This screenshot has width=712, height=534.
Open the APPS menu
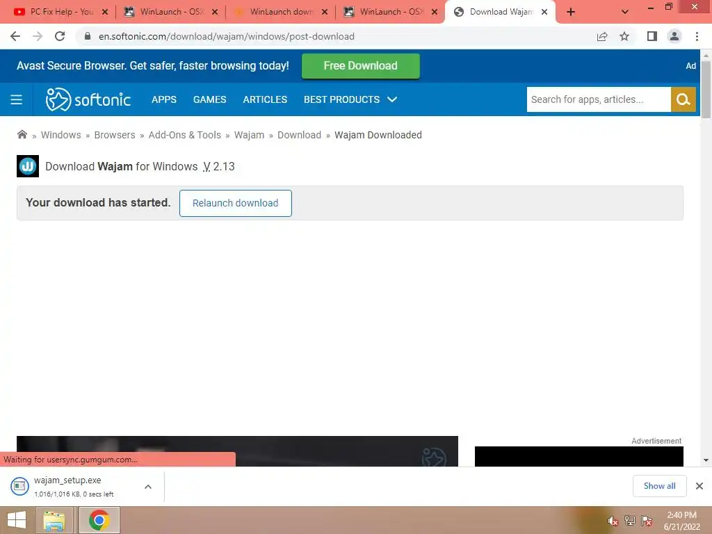click(164, 99)
